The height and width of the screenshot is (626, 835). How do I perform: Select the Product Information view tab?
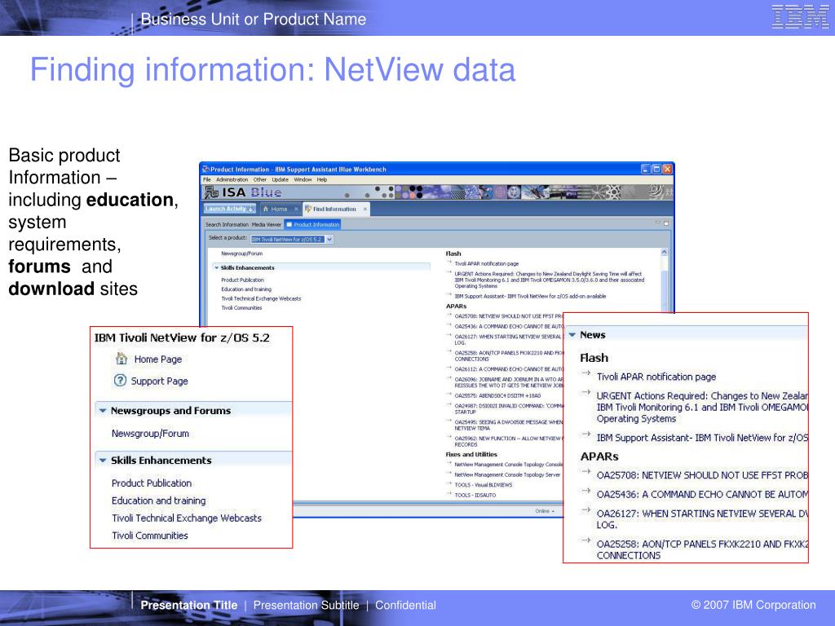[312, 225]
